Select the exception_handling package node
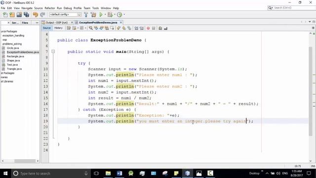The height and width of the screenshot is (178, 316). pyautogui.click(x=13, y=36)
